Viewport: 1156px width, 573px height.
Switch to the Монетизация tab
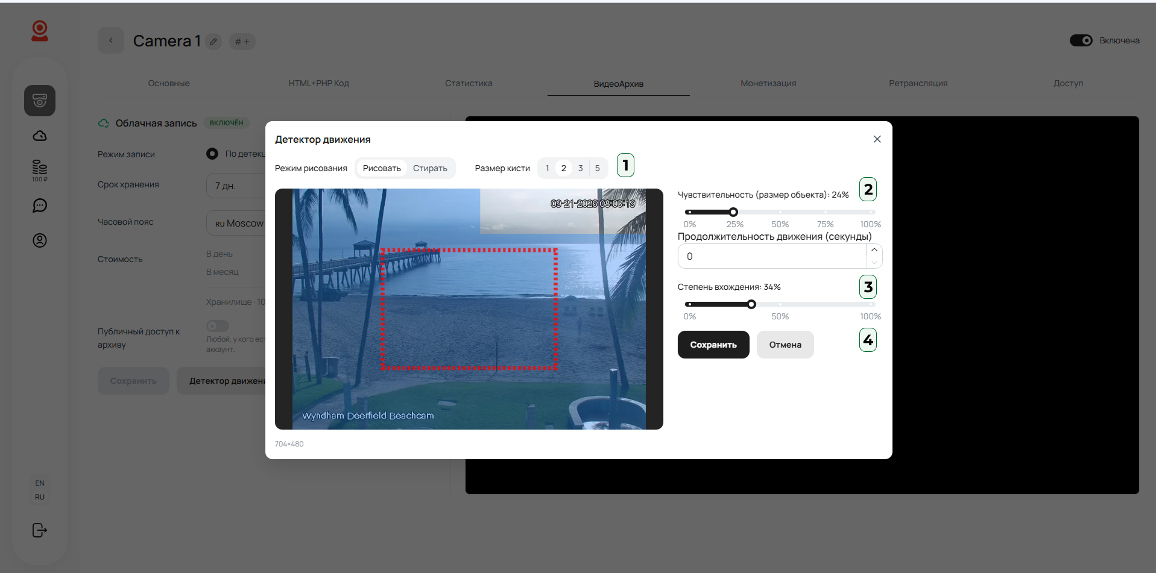tap(768, 83)
